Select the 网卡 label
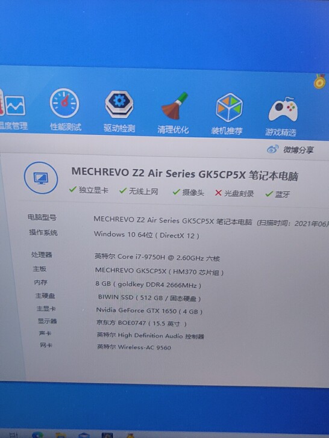This screenshot has width=329, height=438. [46, 345]
